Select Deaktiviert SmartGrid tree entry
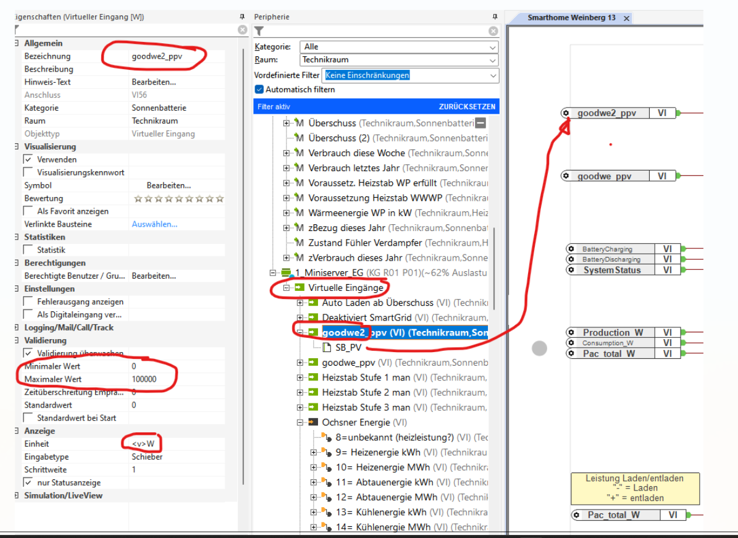The image size is (738, 538). coord(405,317)
